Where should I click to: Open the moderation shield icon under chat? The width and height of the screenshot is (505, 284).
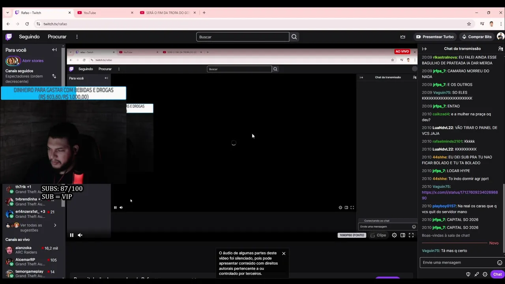pyautogui.click(x=468, y=275)
